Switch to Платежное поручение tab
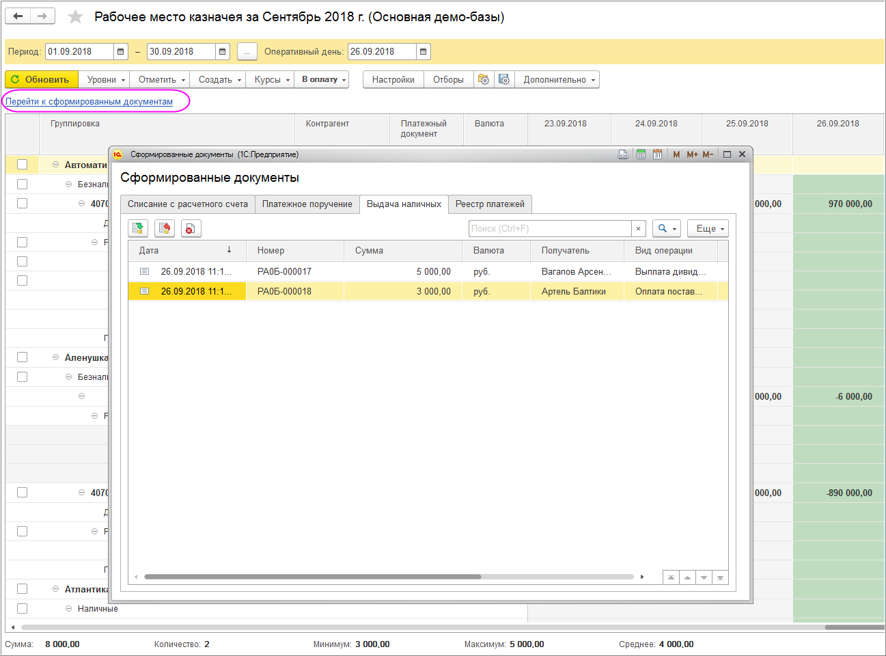 (307, 204)
